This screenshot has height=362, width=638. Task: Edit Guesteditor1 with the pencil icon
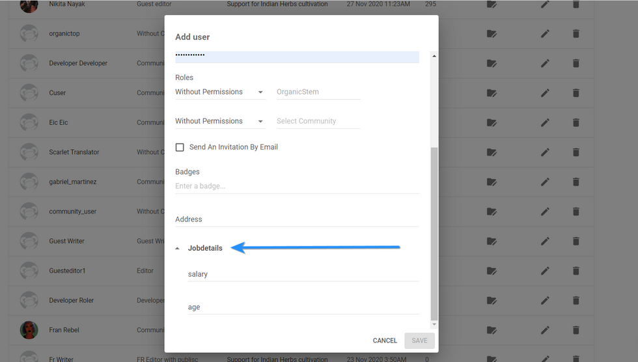point(545,271)
